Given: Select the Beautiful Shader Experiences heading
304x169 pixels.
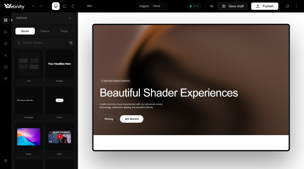Looking at the screenshot, I should [169, 93].
